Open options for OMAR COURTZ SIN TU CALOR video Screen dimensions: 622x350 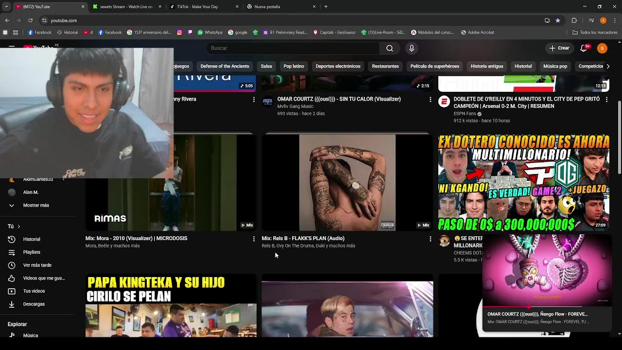[430, 99]
